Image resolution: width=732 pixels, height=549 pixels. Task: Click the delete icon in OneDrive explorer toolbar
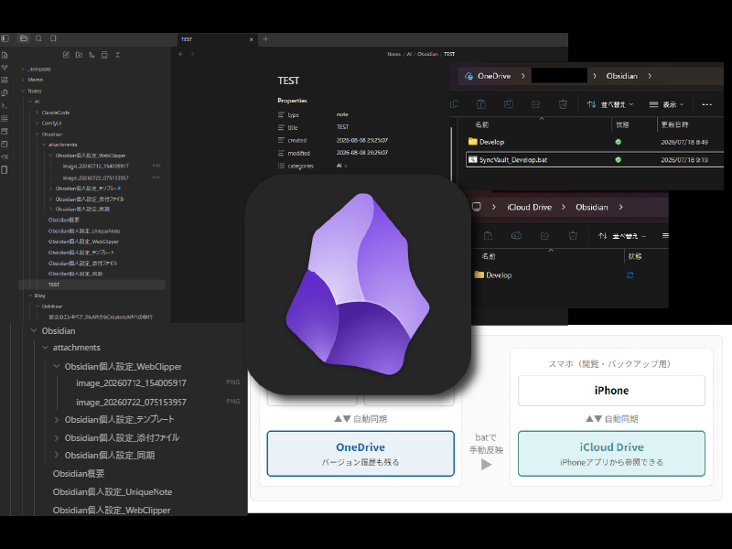(x=563, y=104)
